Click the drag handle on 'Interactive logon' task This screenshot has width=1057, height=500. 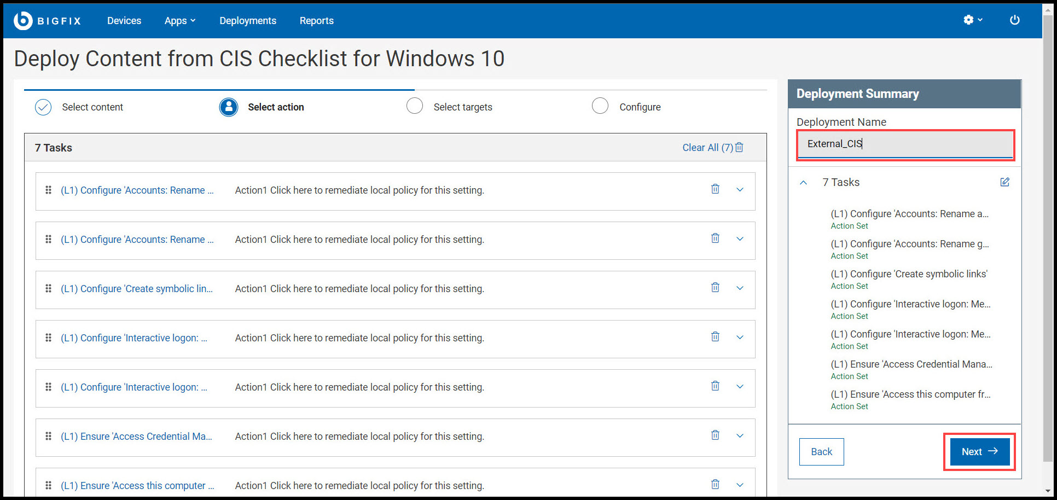[48, 338]
